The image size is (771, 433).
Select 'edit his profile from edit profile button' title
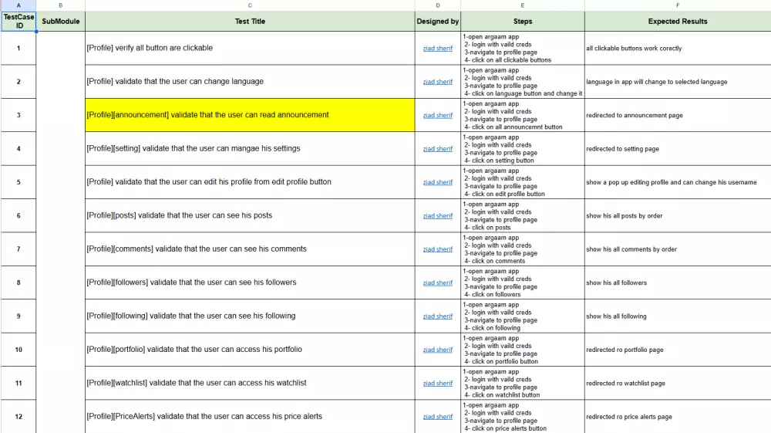tap(250, 182)
